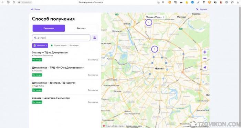Switch to the Самовывоз tab
Screen dimensions: 241x128
tap(49, 28)
